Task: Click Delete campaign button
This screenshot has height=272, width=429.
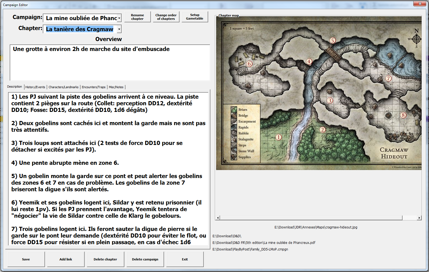Action: tap(145, 259)
